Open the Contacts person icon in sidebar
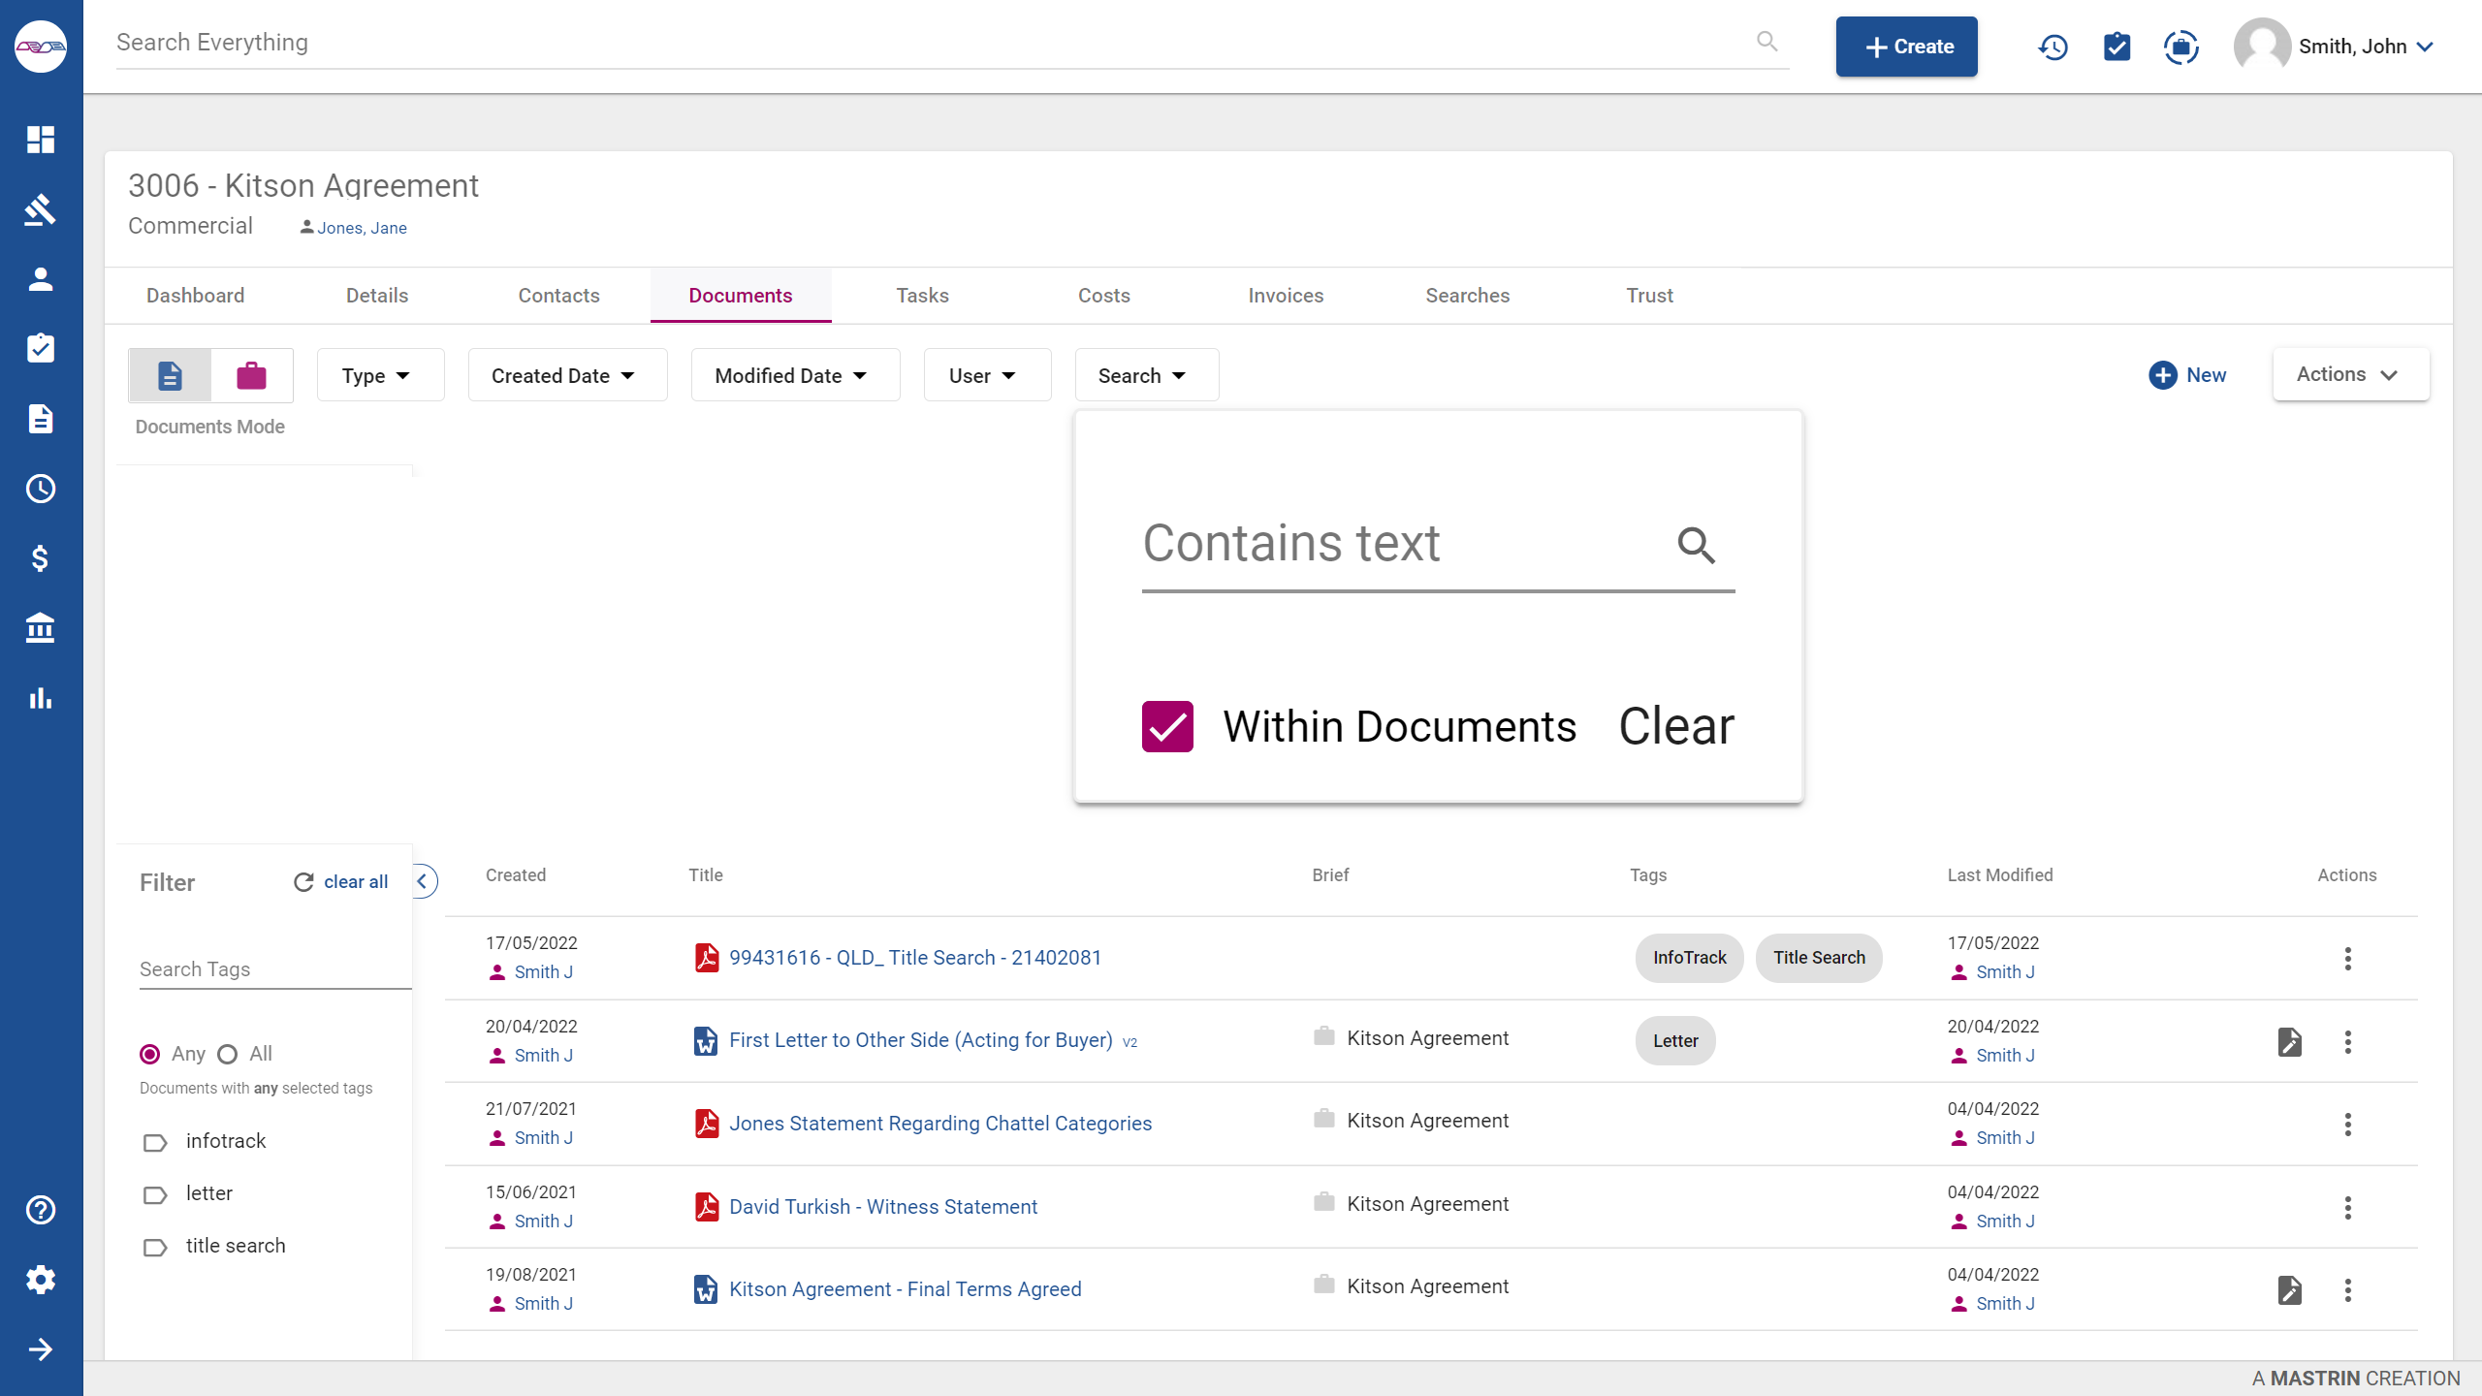Screen dimensions: 2482x1396 [x=41, y=278]
